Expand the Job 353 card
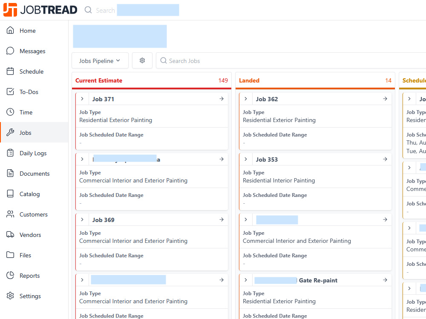The width and height of the screenshot is (426, 319). (x=246, y=159)
